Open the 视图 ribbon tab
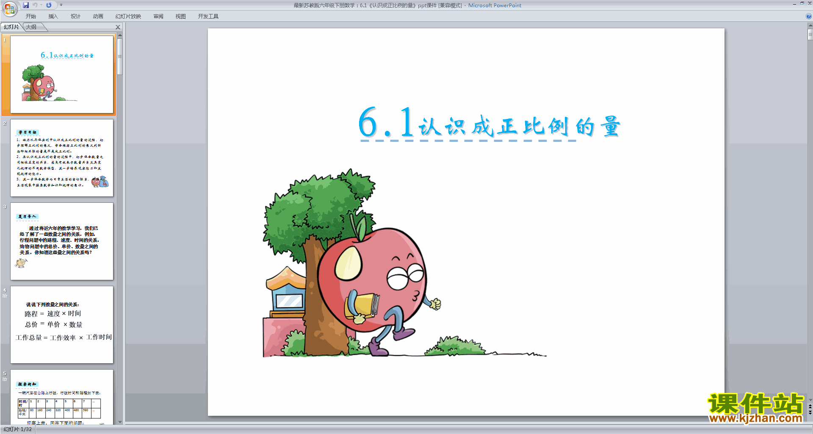Image resolution: width=813 pixels, height=434 pixels. click(x=180, y=17)
